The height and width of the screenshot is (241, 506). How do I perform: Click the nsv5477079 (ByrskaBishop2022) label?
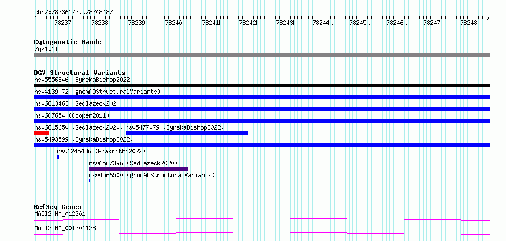[x=175, y=127]
